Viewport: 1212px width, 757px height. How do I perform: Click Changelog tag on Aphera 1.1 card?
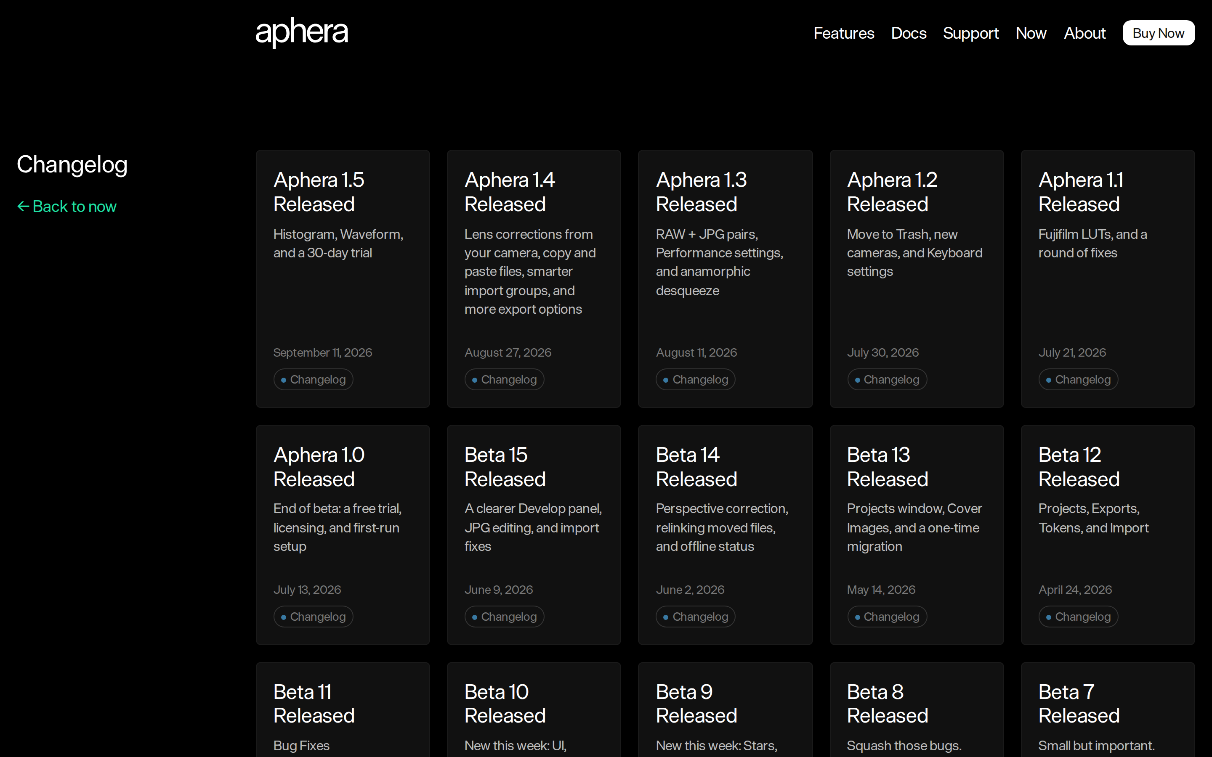(1078, 379)
